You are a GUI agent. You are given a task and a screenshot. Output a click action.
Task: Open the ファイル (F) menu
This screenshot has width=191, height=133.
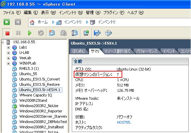12,13
